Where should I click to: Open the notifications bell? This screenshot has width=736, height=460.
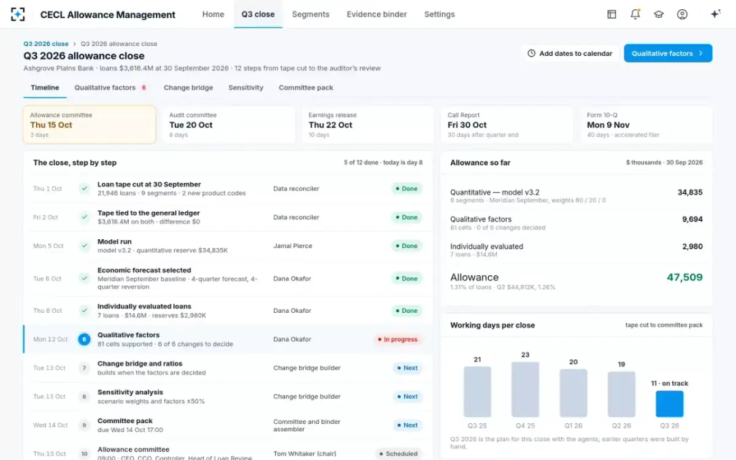pyautogui.click(x=635, y=14)
